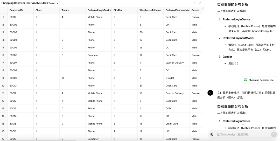Select the cell containing CustomerID 50009

click(x=13, y=78)
